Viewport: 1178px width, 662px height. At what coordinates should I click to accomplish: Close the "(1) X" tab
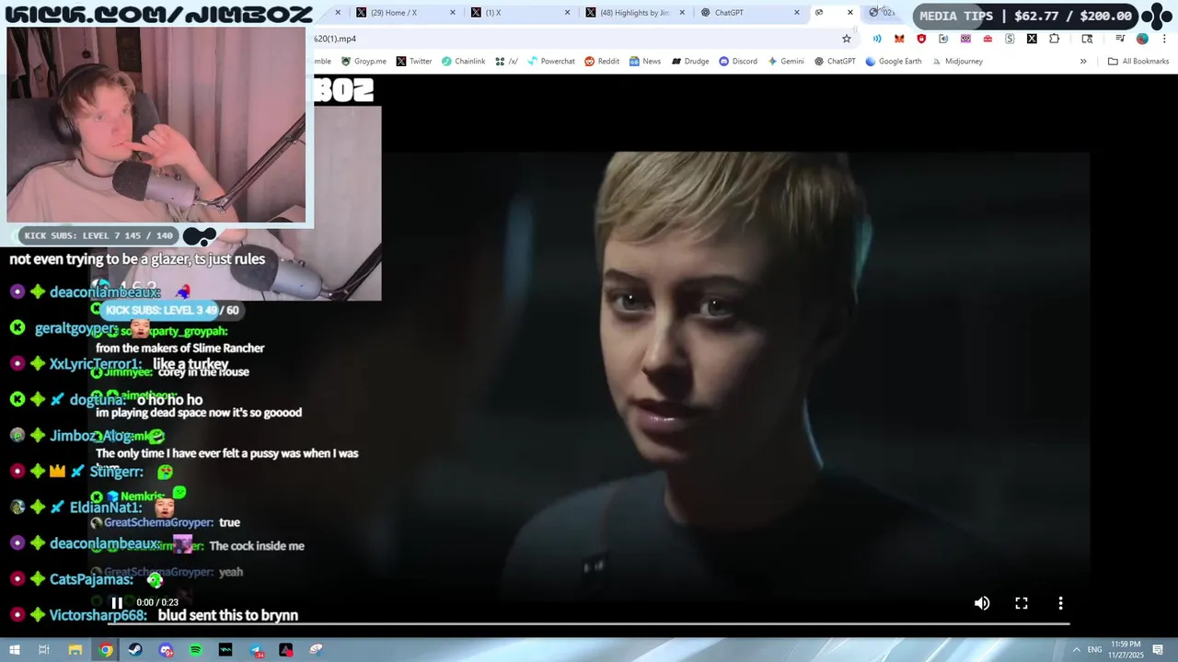tap(567, 13)
